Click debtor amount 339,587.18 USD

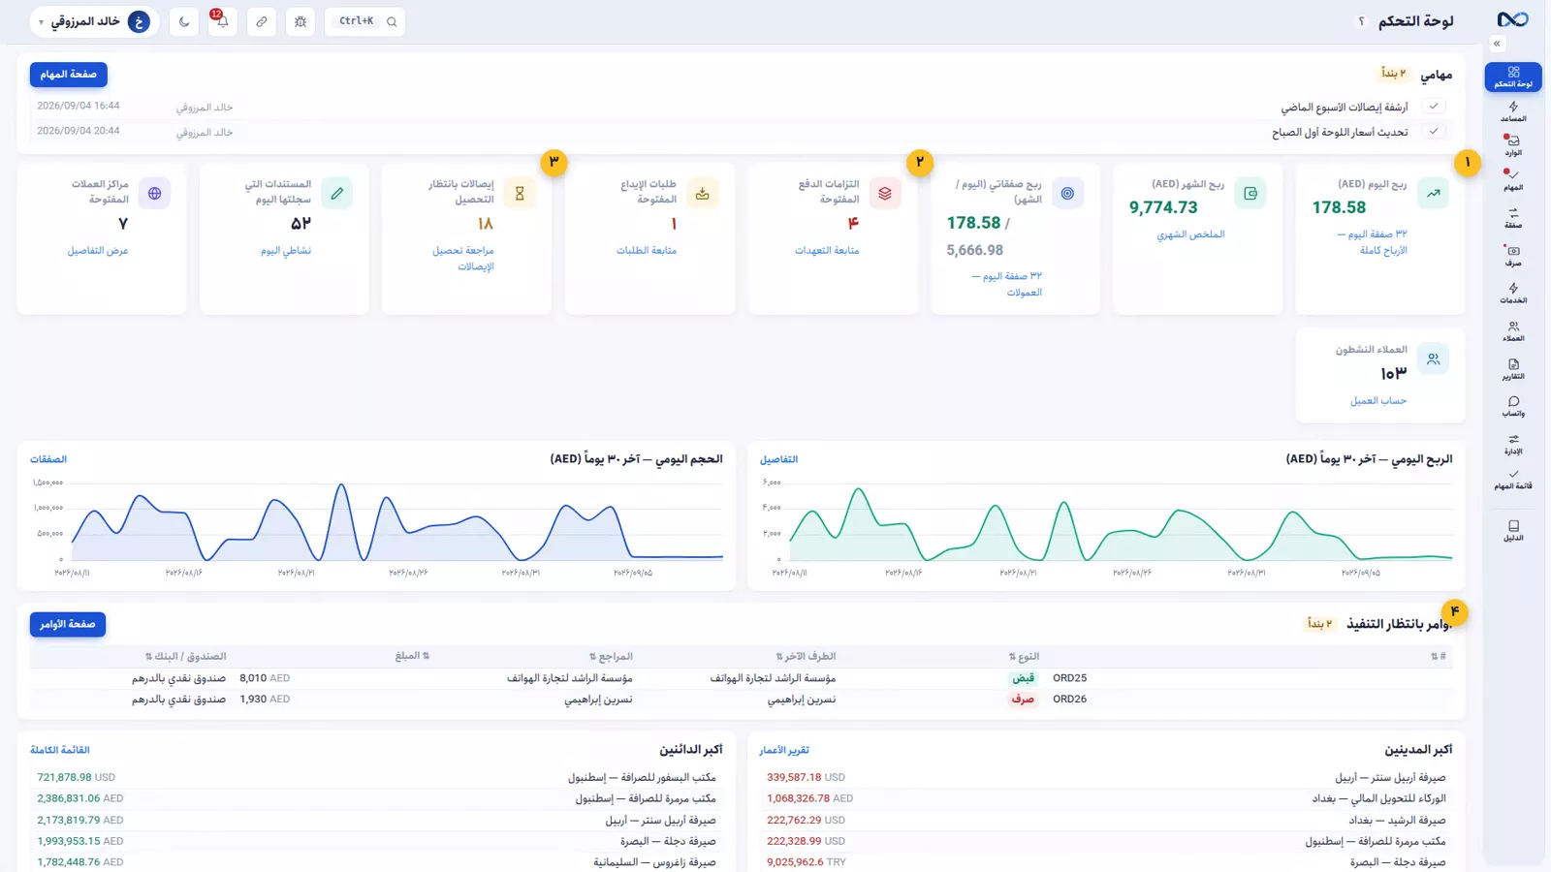(806, 777)
